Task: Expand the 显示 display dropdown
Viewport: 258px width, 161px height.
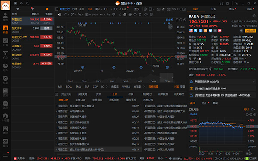Action: [x=138, y=9]
